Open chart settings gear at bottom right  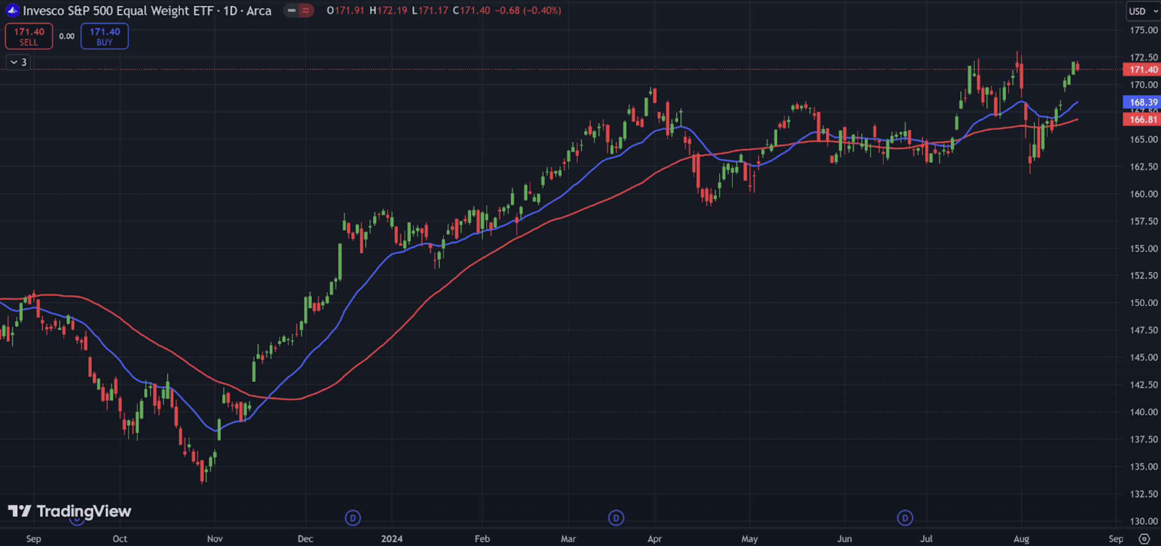coord(1144,538)
